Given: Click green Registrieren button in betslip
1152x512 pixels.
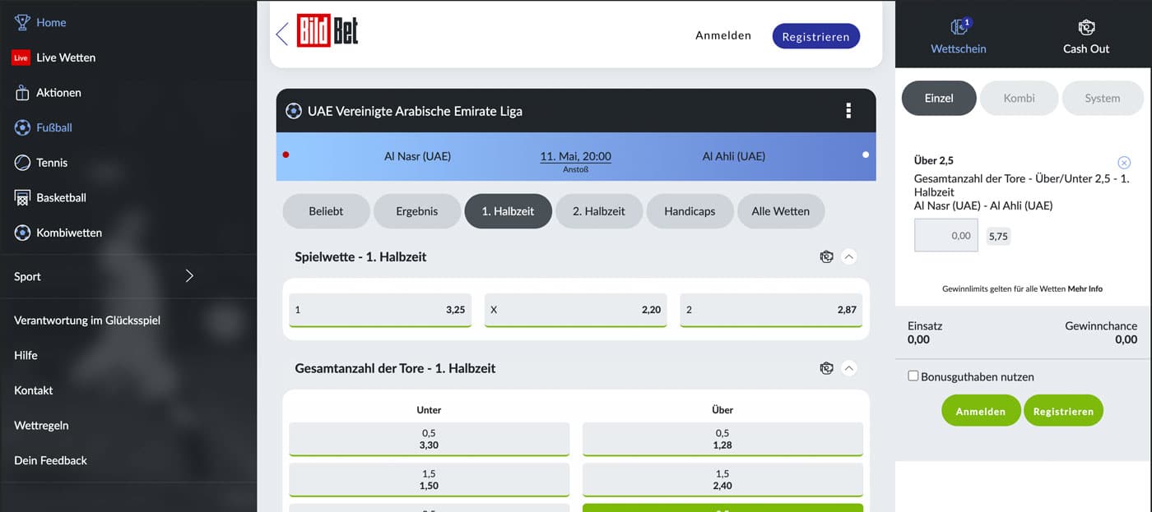Looking at the screenshot, I should [1063, 411].
